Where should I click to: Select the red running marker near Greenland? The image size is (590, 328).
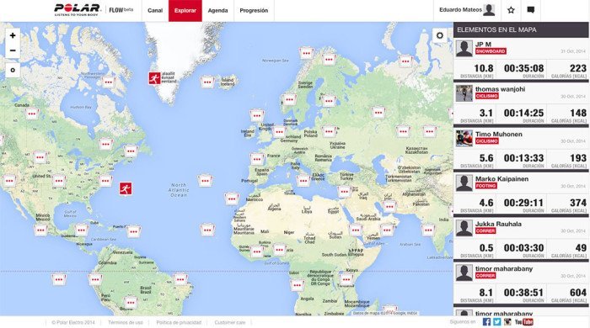154,78
